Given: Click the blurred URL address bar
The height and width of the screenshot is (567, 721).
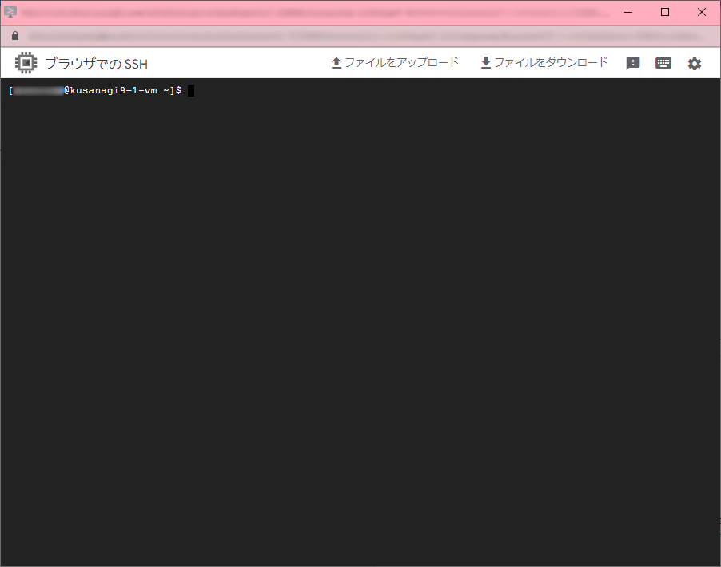Looking at the screenshot, I should pyautogui.click(x=367, y=36).
